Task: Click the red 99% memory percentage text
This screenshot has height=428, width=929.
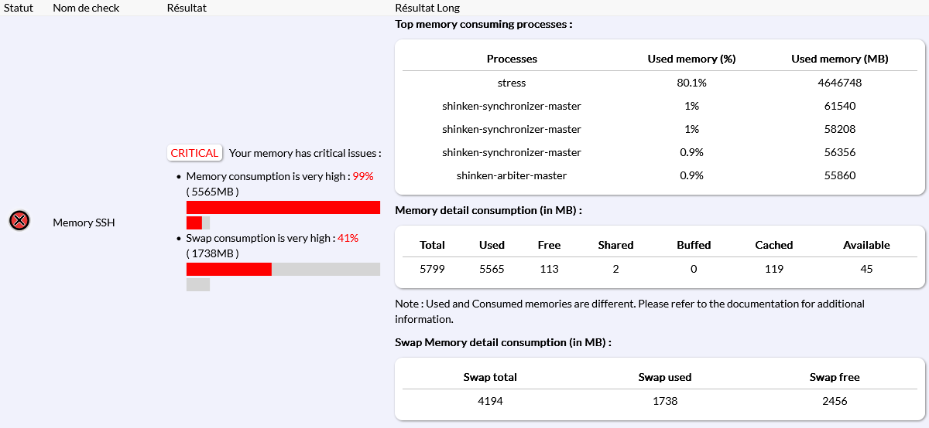Action: pyautogui.click(x=363, y=176)
